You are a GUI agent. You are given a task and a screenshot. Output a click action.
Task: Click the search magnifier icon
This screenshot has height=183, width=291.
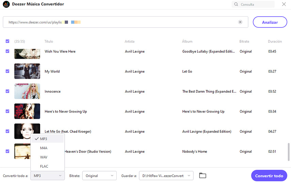tap(236, 4)
